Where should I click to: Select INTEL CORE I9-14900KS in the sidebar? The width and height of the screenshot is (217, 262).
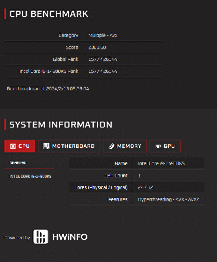coord(30,176)
